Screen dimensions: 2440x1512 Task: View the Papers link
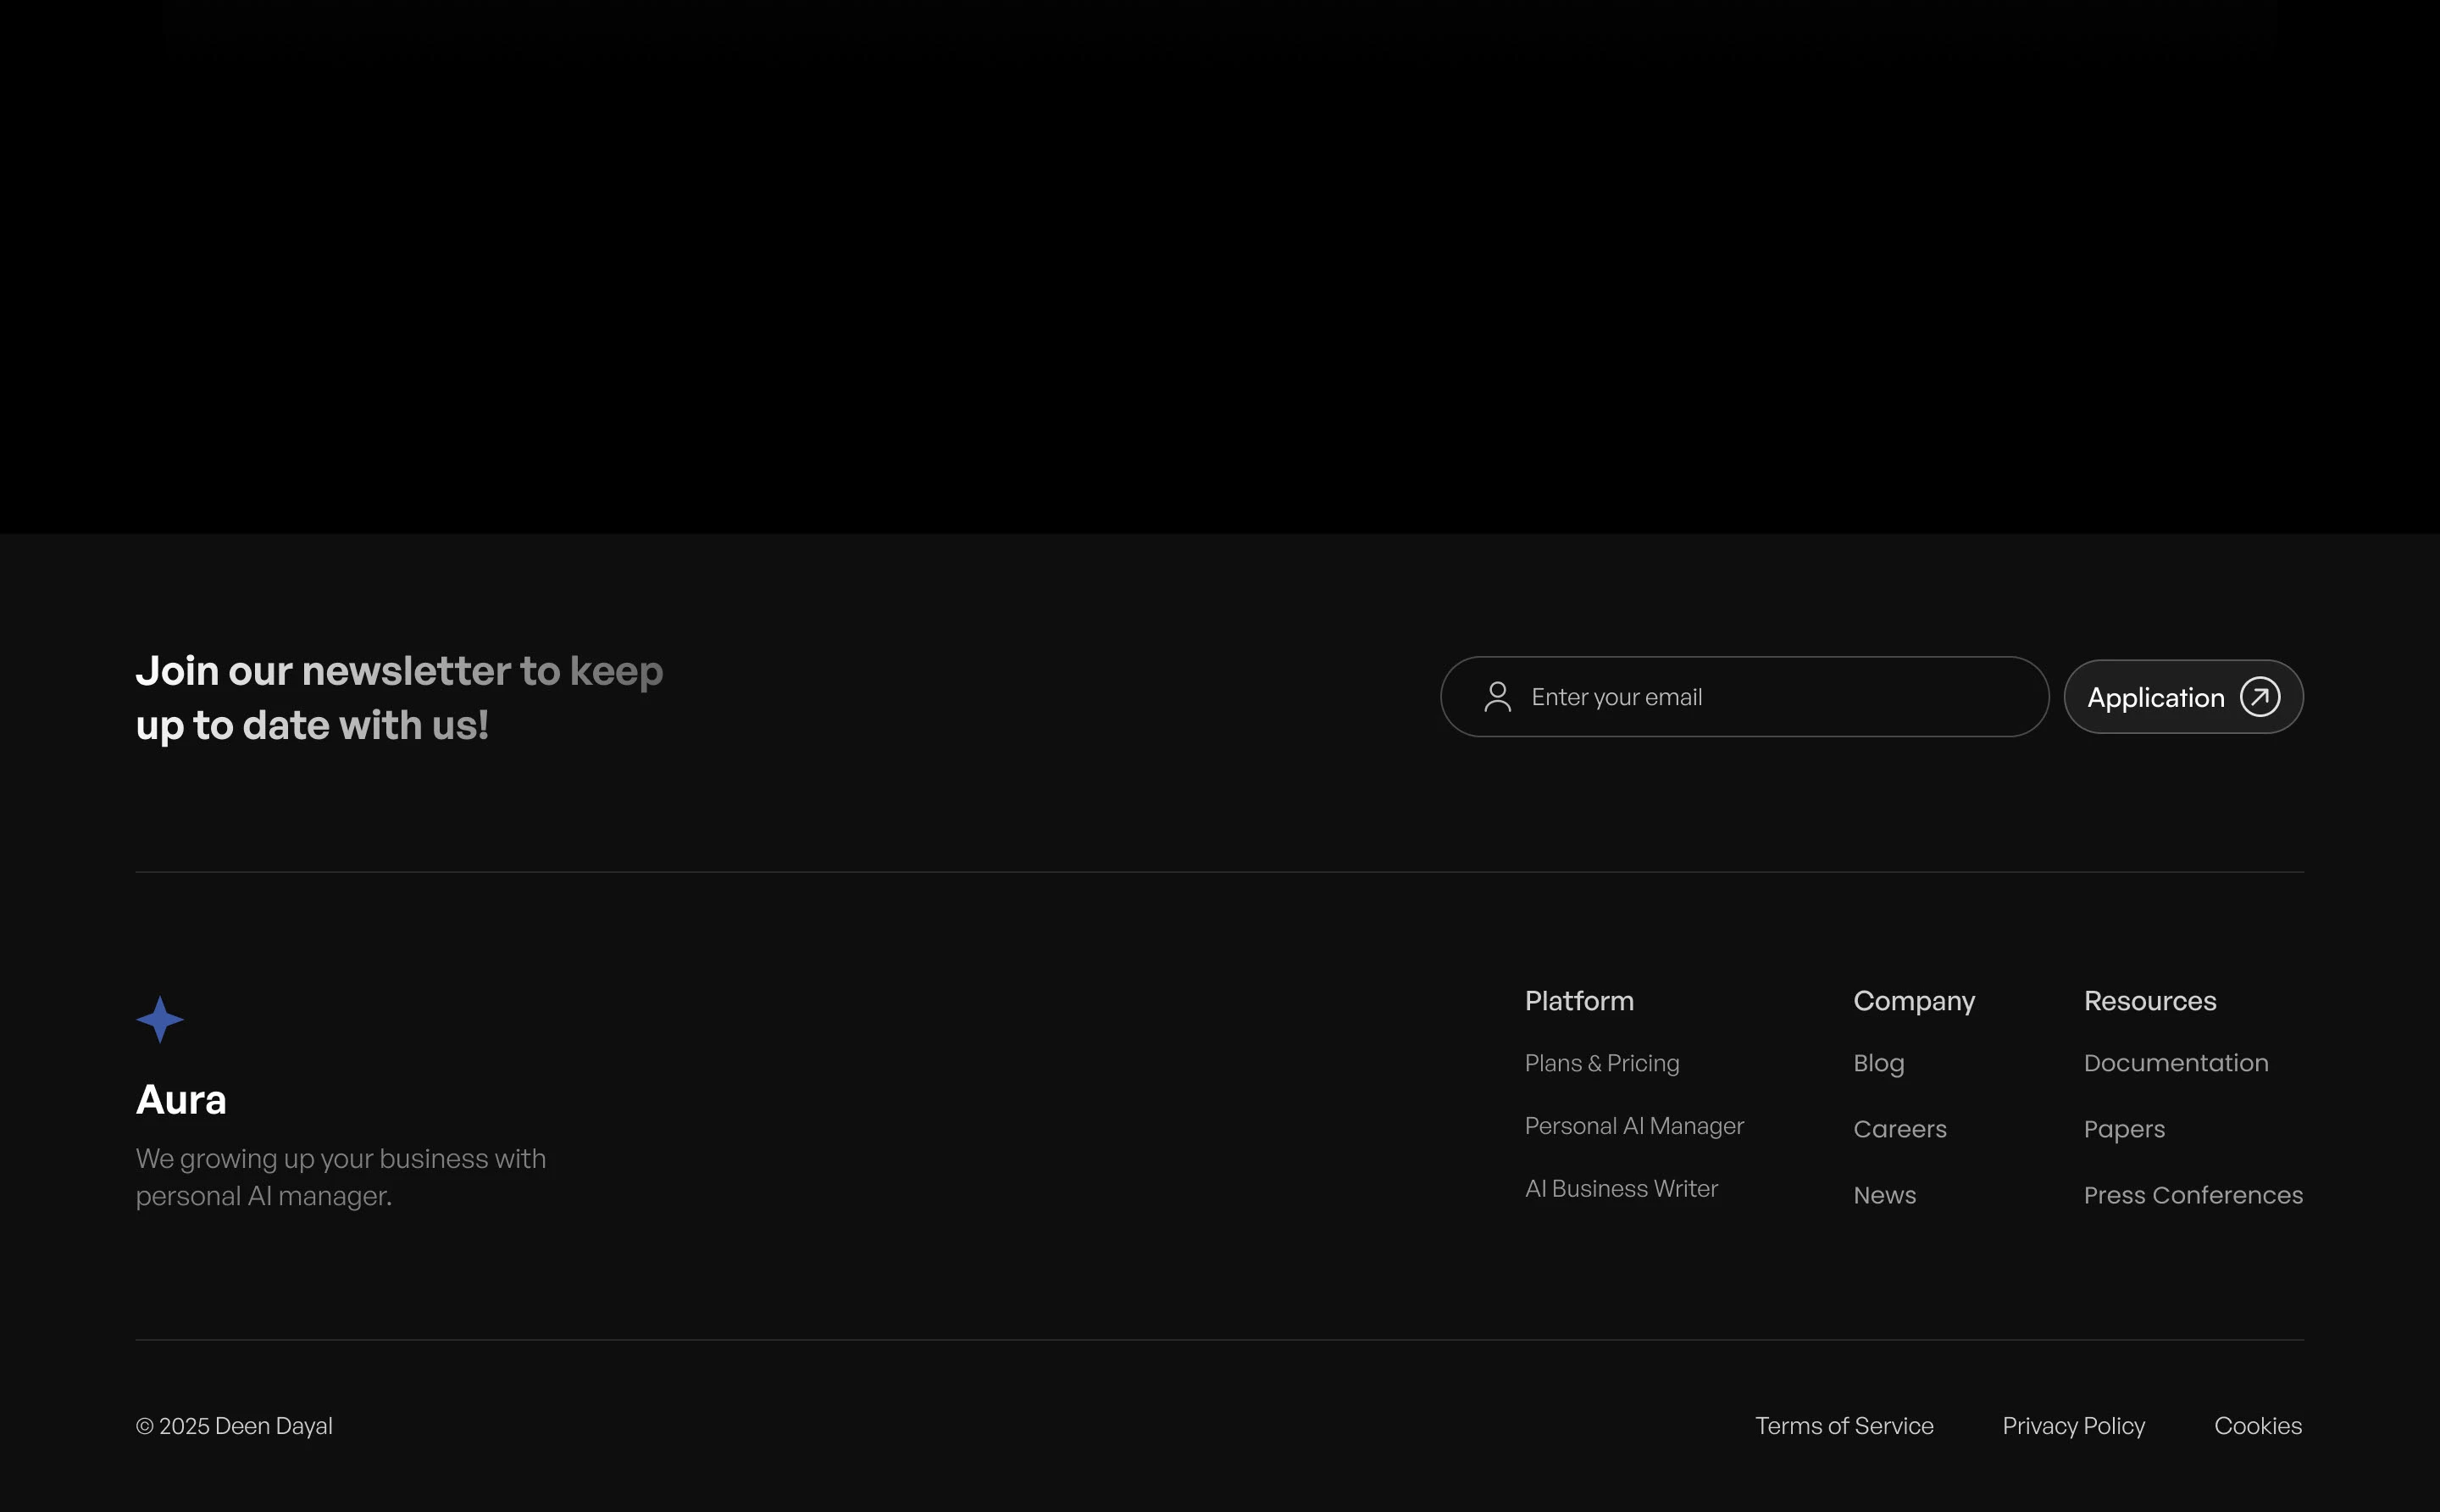click(x=2124, y=1130)
